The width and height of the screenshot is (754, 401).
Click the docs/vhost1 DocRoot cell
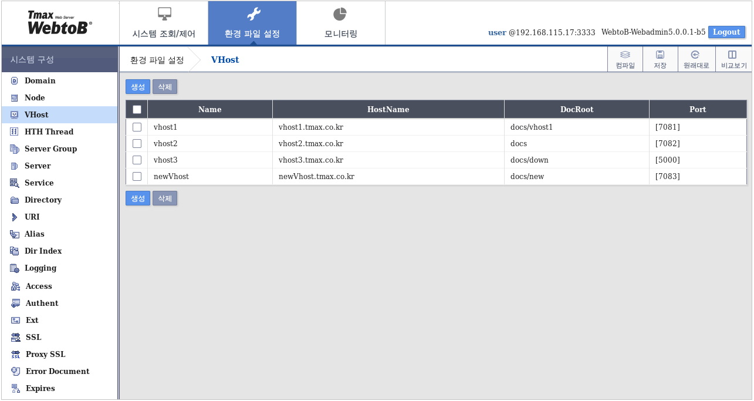[577, 127]
